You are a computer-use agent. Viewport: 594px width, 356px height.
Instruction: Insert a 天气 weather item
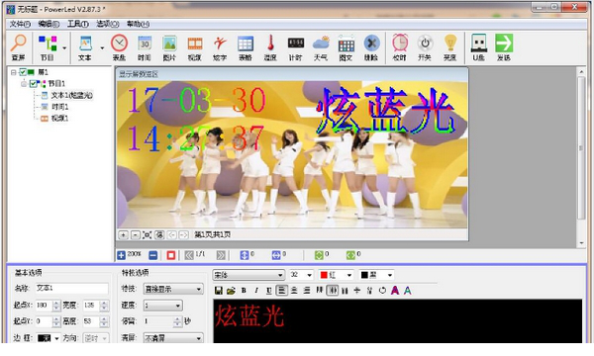(321, 47)
